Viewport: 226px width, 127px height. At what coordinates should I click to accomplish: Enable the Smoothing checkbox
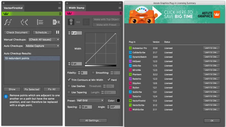coord(93,73)
